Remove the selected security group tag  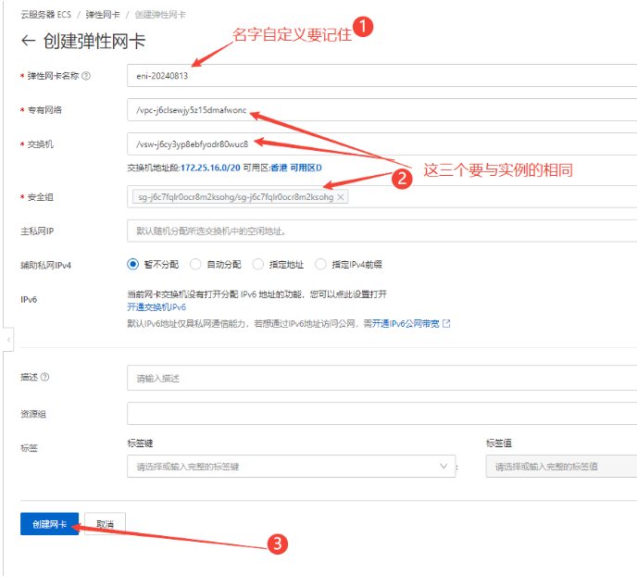point(341,197)
